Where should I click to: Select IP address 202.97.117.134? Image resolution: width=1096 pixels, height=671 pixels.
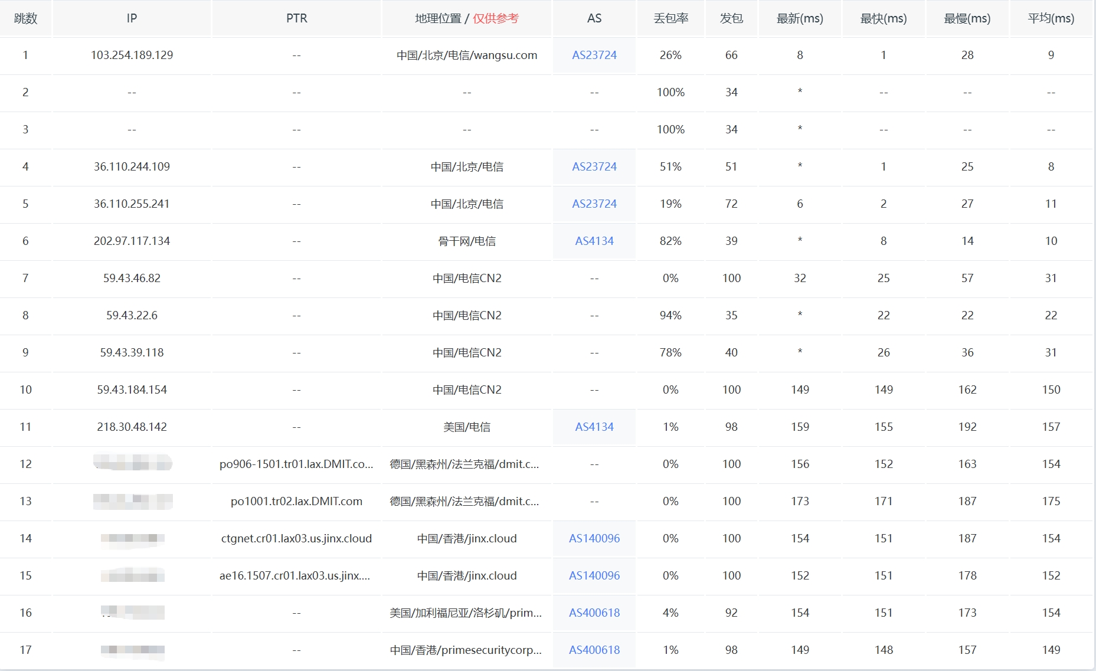click(x=132, y=241)
